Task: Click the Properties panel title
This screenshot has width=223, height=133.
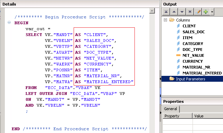Action: point(174,101)
